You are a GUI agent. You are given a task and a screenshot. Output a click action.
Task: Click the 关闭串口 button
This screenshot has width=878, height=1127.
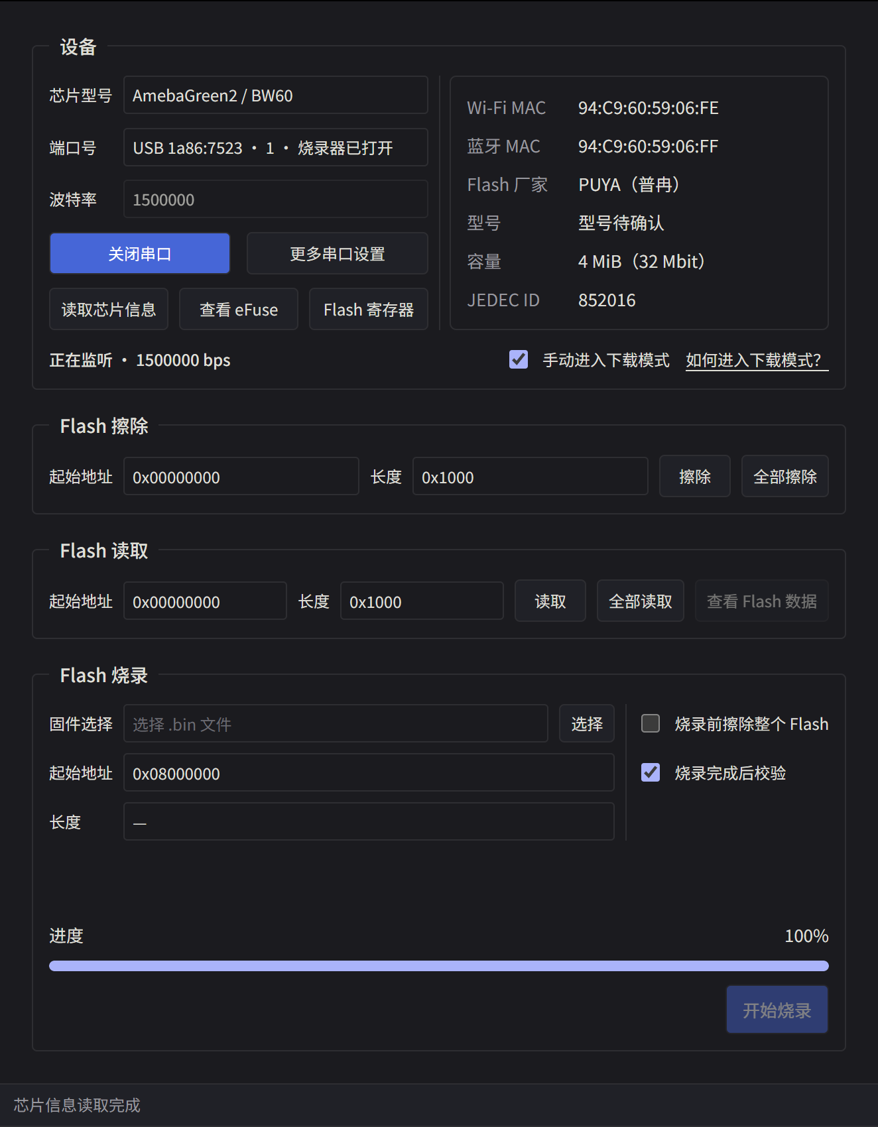(140, 253)
